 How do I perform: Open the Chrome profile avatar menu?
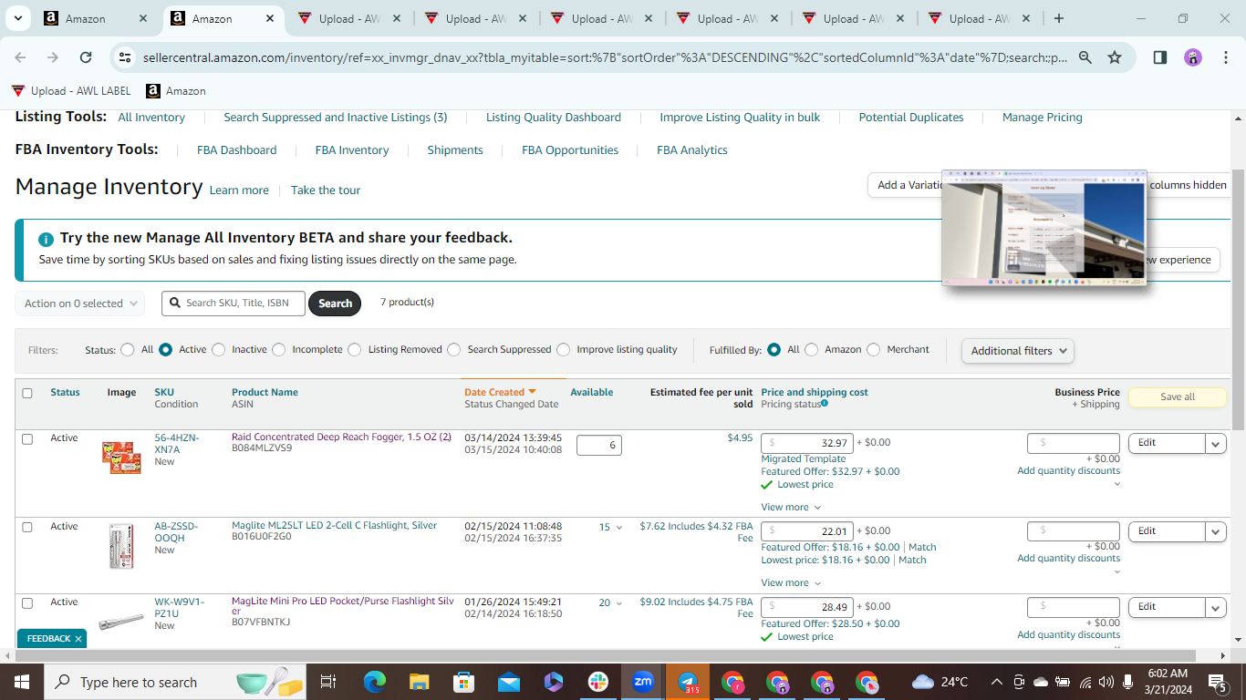click(x=1193, y=57)
